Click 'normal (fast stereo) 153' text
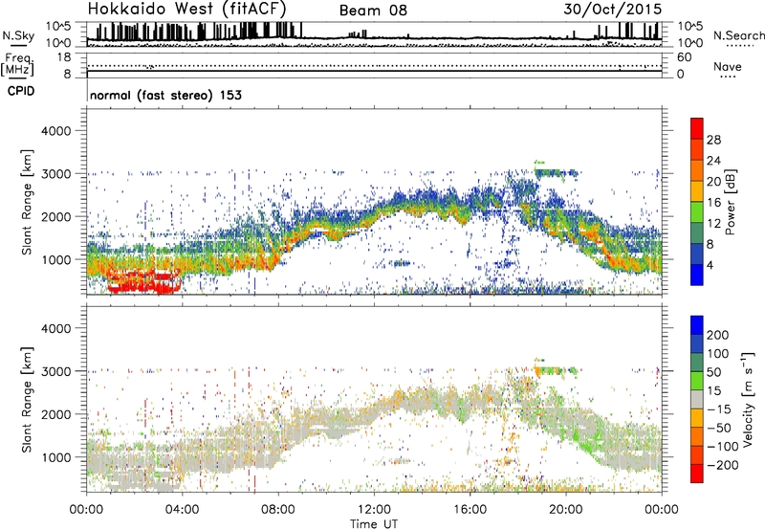 pyautogui.click(x=165, y=95)
